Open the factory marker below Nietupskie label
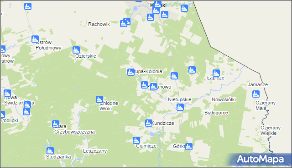 click(180, 107)
